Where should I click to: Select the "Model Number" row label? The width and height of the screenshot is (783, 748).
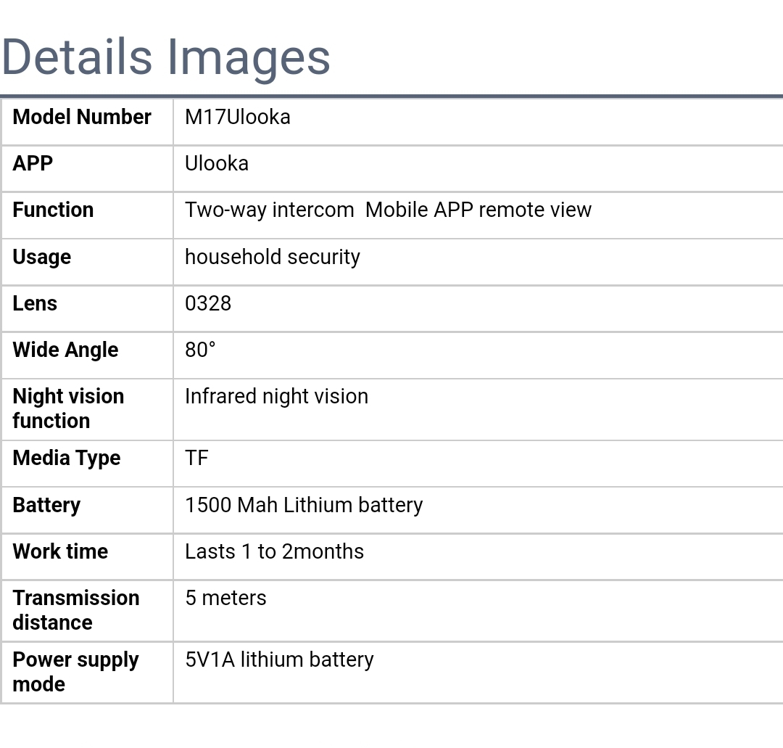[x=82, y=117]
